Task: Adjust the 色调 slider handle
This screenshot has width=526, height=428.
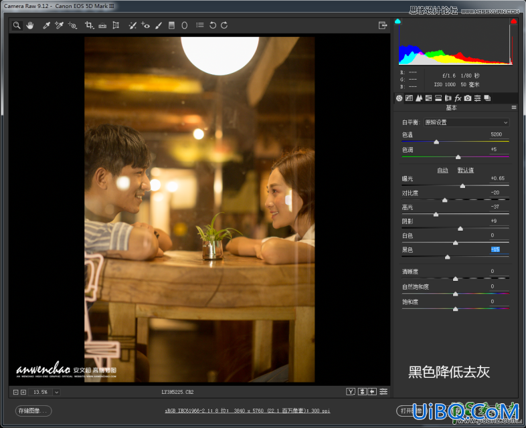Action: tap(458, 157)
